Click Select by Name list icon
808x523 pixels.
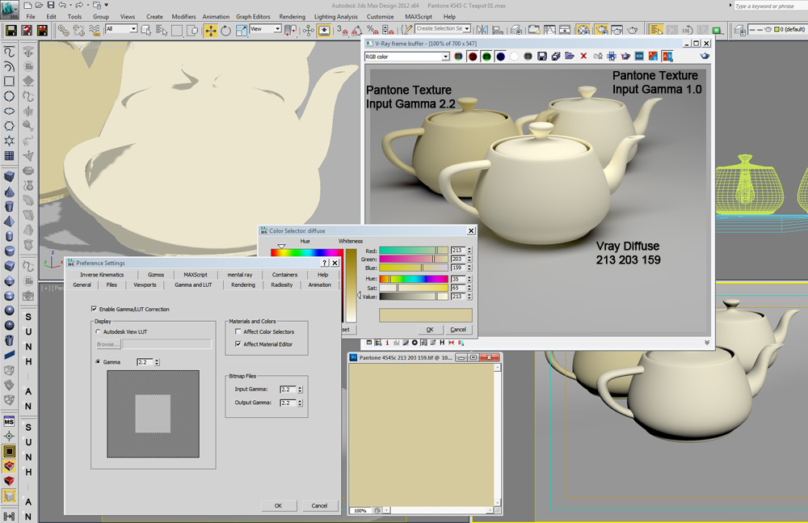[x=162, y=31]
